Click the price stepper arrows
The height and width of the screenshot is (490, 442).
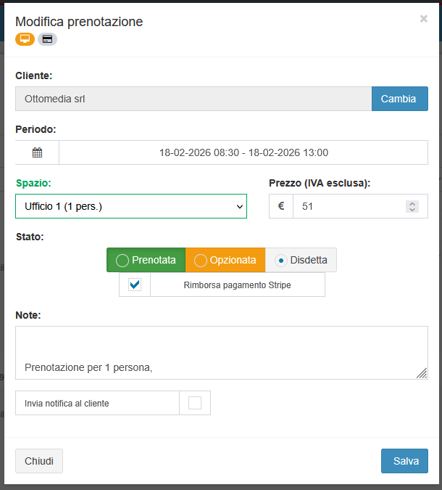tap(412, 206)
